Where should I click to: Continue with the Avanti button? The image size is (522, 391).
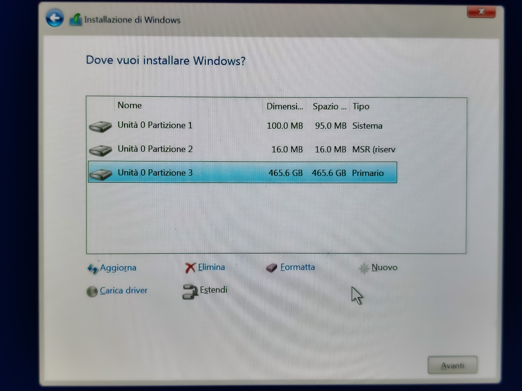[452, 365]
